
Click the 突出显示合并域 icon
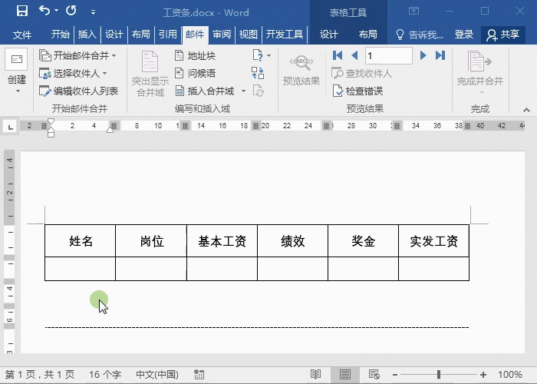click(x=150, y=74)
